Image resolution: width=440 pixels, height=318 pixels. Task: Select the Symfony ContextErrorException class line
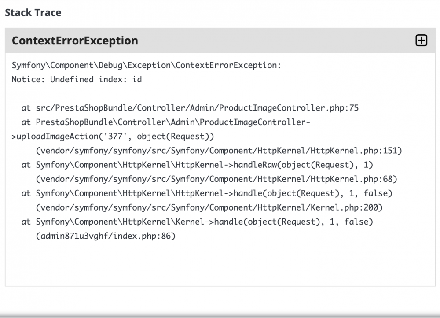coord(146,66)
